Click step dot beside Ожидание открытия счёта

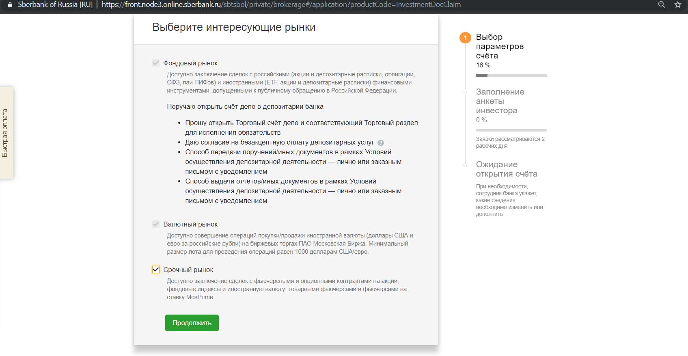(465, 165)
